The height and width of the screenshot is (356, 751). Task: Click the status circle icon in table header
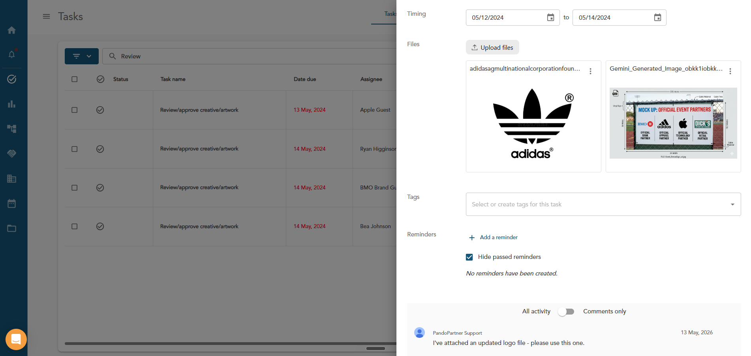(x=100, y=79)
